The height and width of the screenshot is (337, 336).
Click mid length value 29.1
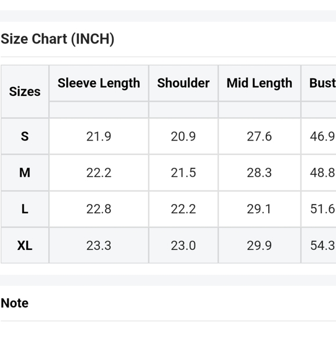pos(259,209)
